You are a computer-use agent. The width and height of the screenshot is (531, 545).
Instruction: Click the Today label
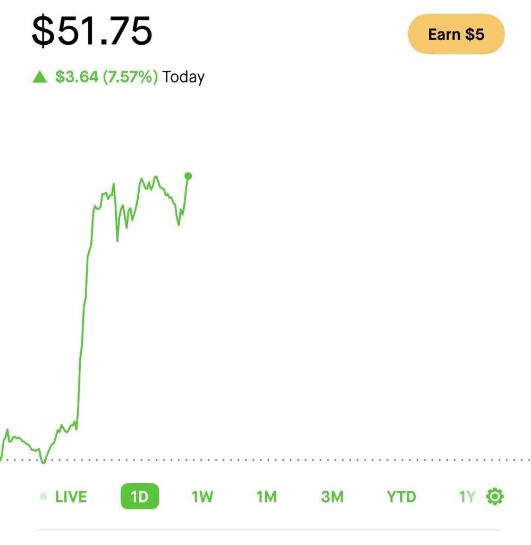click(x=183, y=77)
